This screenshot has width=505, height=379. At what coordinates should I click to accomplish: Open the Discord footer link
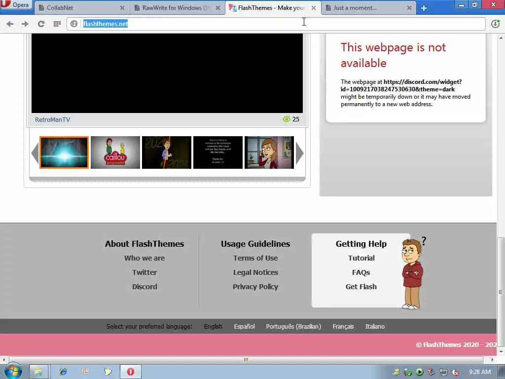[144, 287]
